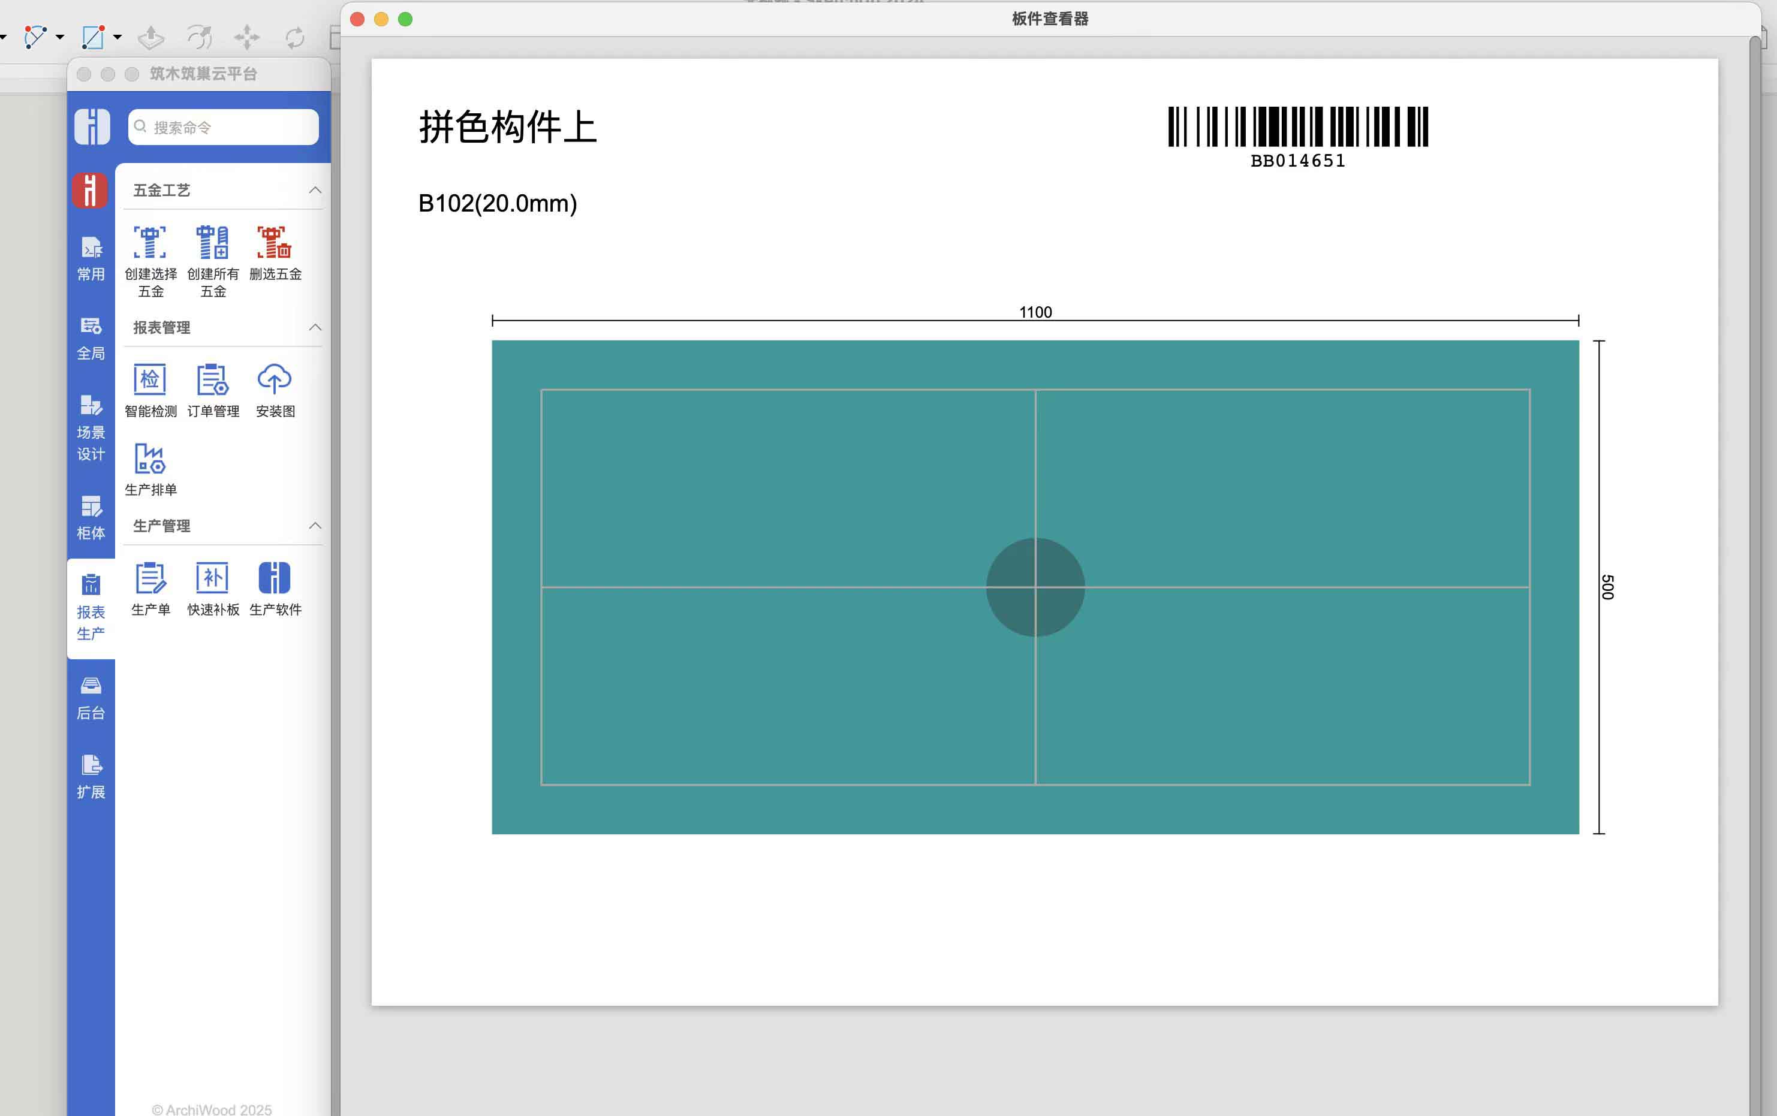1777x1116 pixels.
Task: Open 智能检测 inspection tool
Action: coord(150,381)
